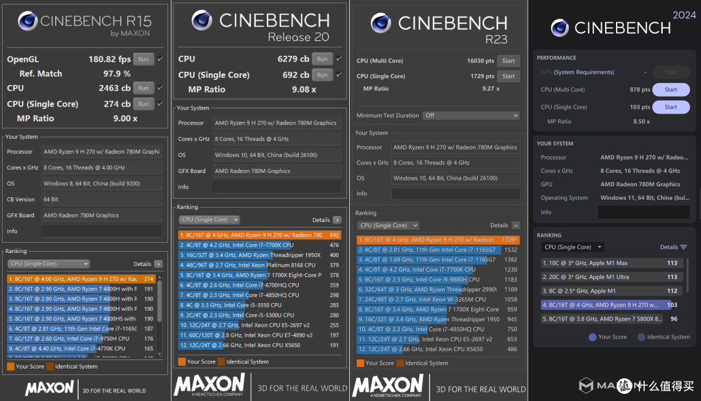701x401 pixels.
Task: Select Release 20 row Intel Core i7-7700K
Action: coord(259,245)
